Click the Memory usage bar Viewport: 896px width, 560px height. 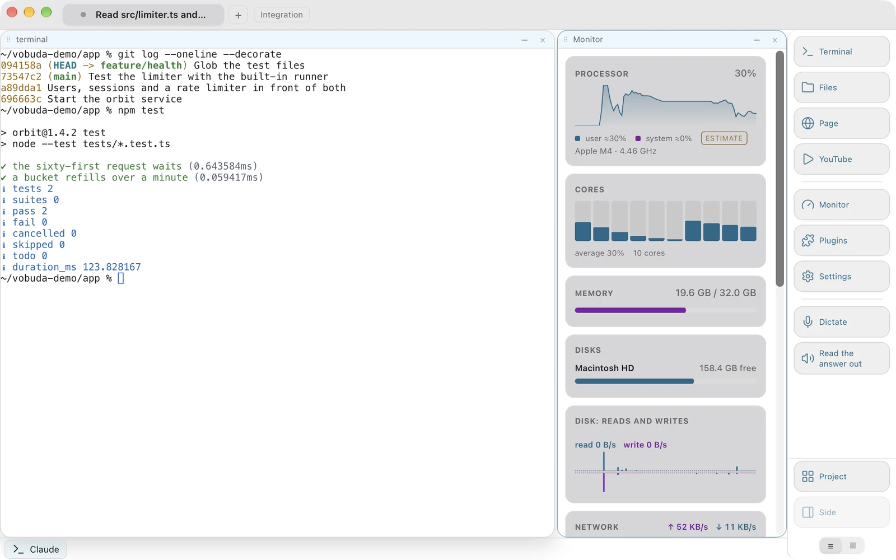(x=665, y=310)
